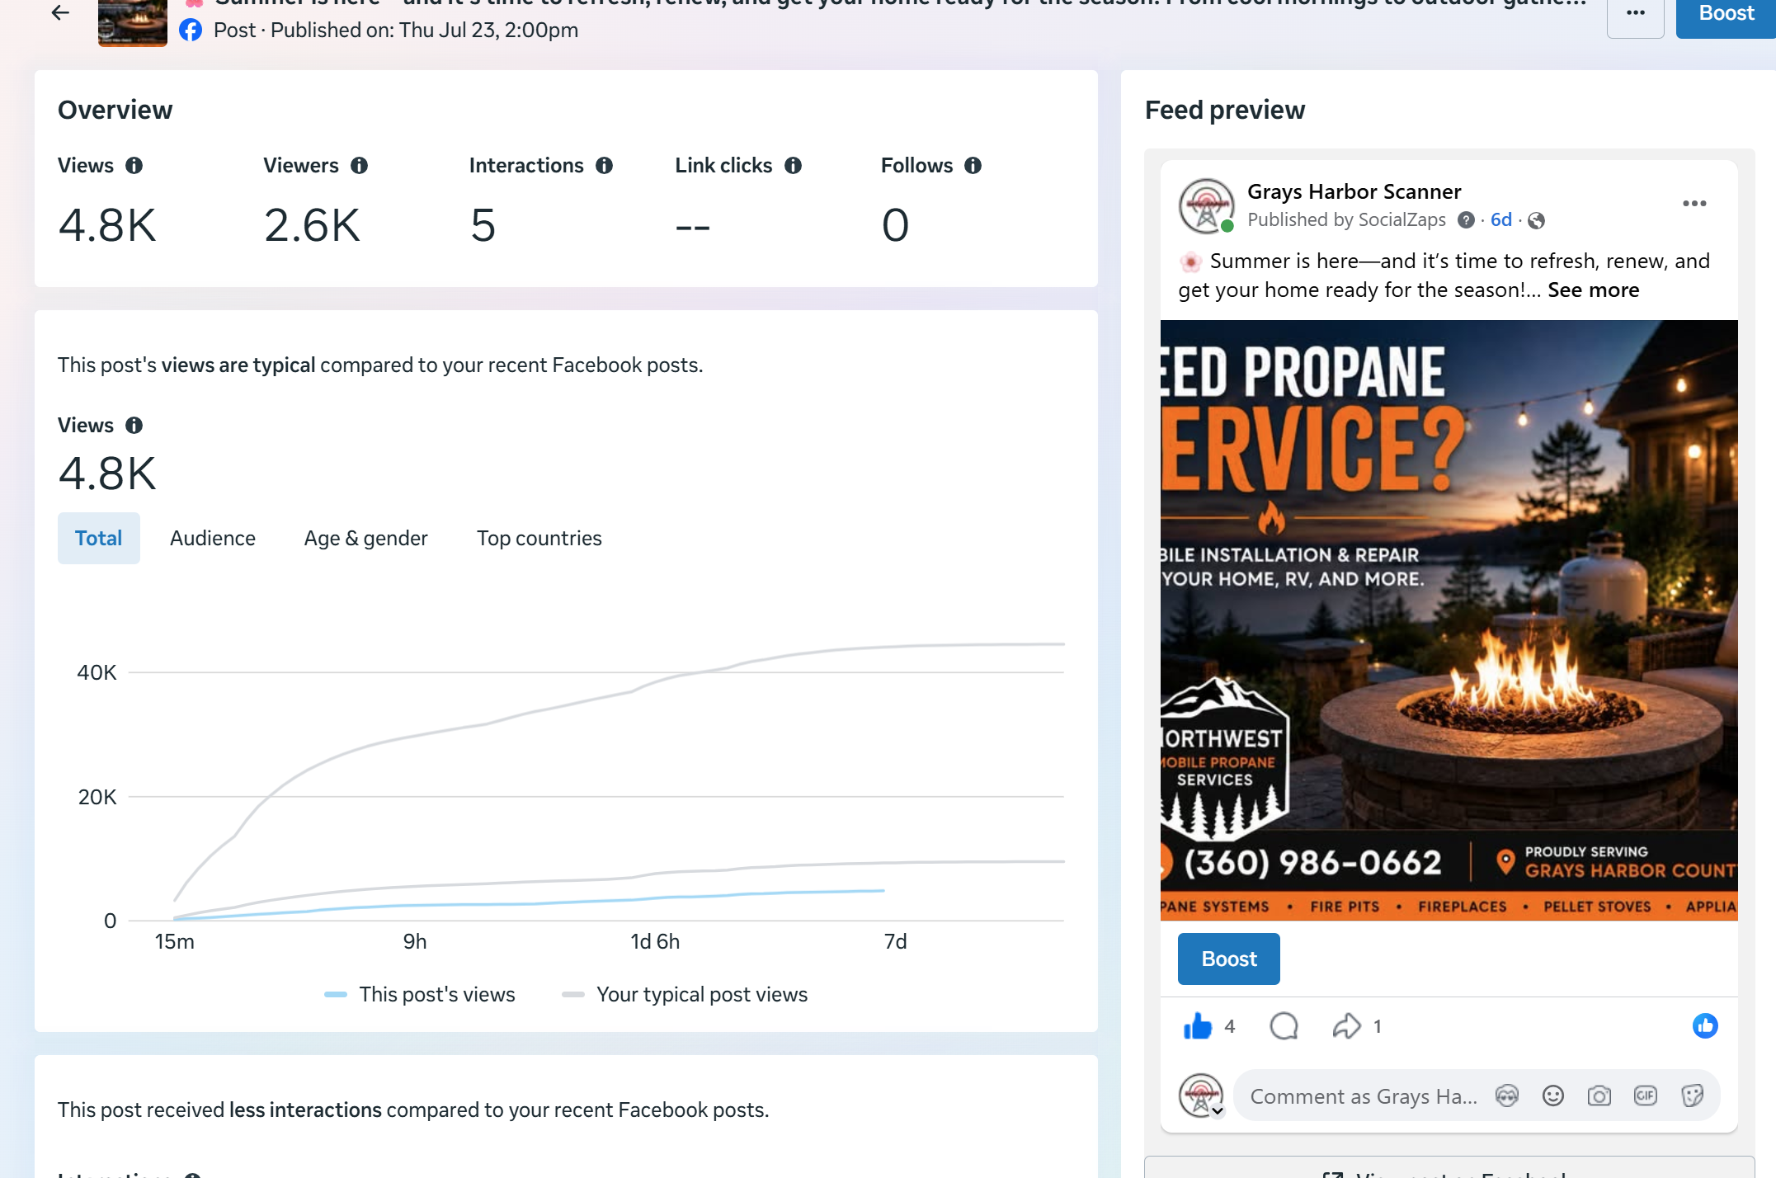Image resolution: width=1776 pixels, height=1178 pixels.
Task: Click Your typical post views legend entry
Action: tap(685, 995)
